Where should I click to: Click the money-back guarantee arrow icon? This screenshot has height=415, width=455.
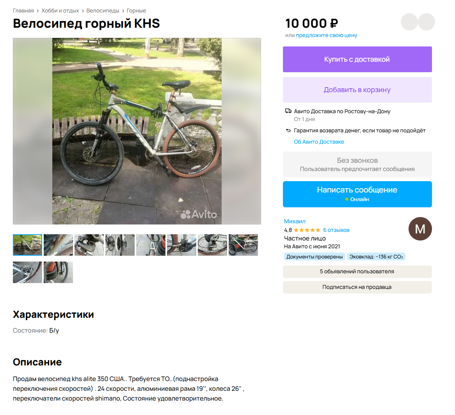[x=288, y=130]
